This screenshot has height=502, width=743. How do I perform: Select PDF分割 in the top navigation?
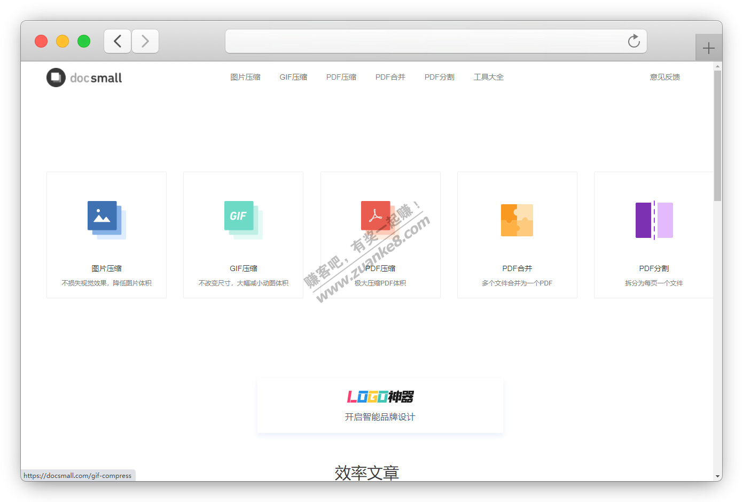point(440,77)
